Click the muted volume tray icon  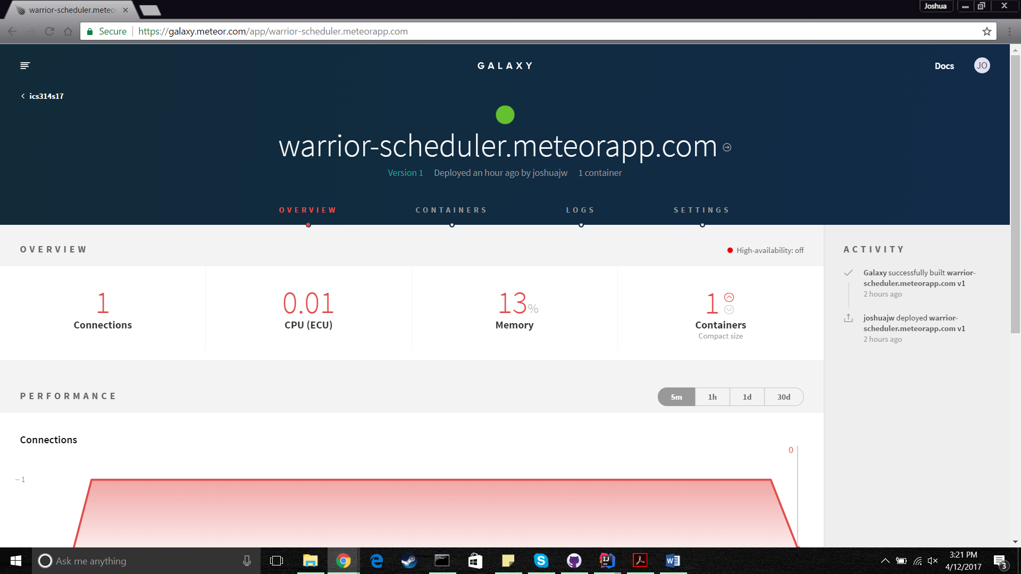coord(933,561)
